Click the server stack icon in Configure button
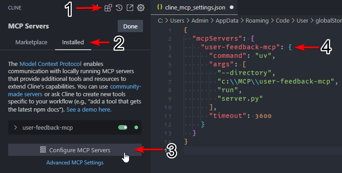The height and width of the screenshot is (173, 342). [43, 150]
